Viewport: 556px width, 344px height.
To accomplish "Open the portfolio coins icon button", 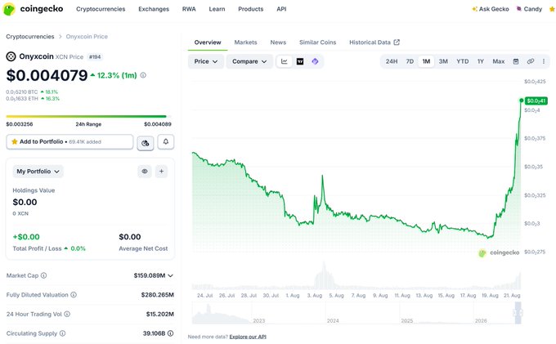I will coord(145,143).
